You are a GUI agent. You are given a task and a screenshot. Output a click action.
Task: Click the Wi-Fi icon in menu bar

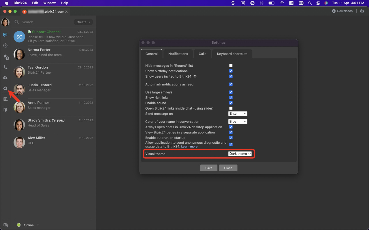coord(282,3)
